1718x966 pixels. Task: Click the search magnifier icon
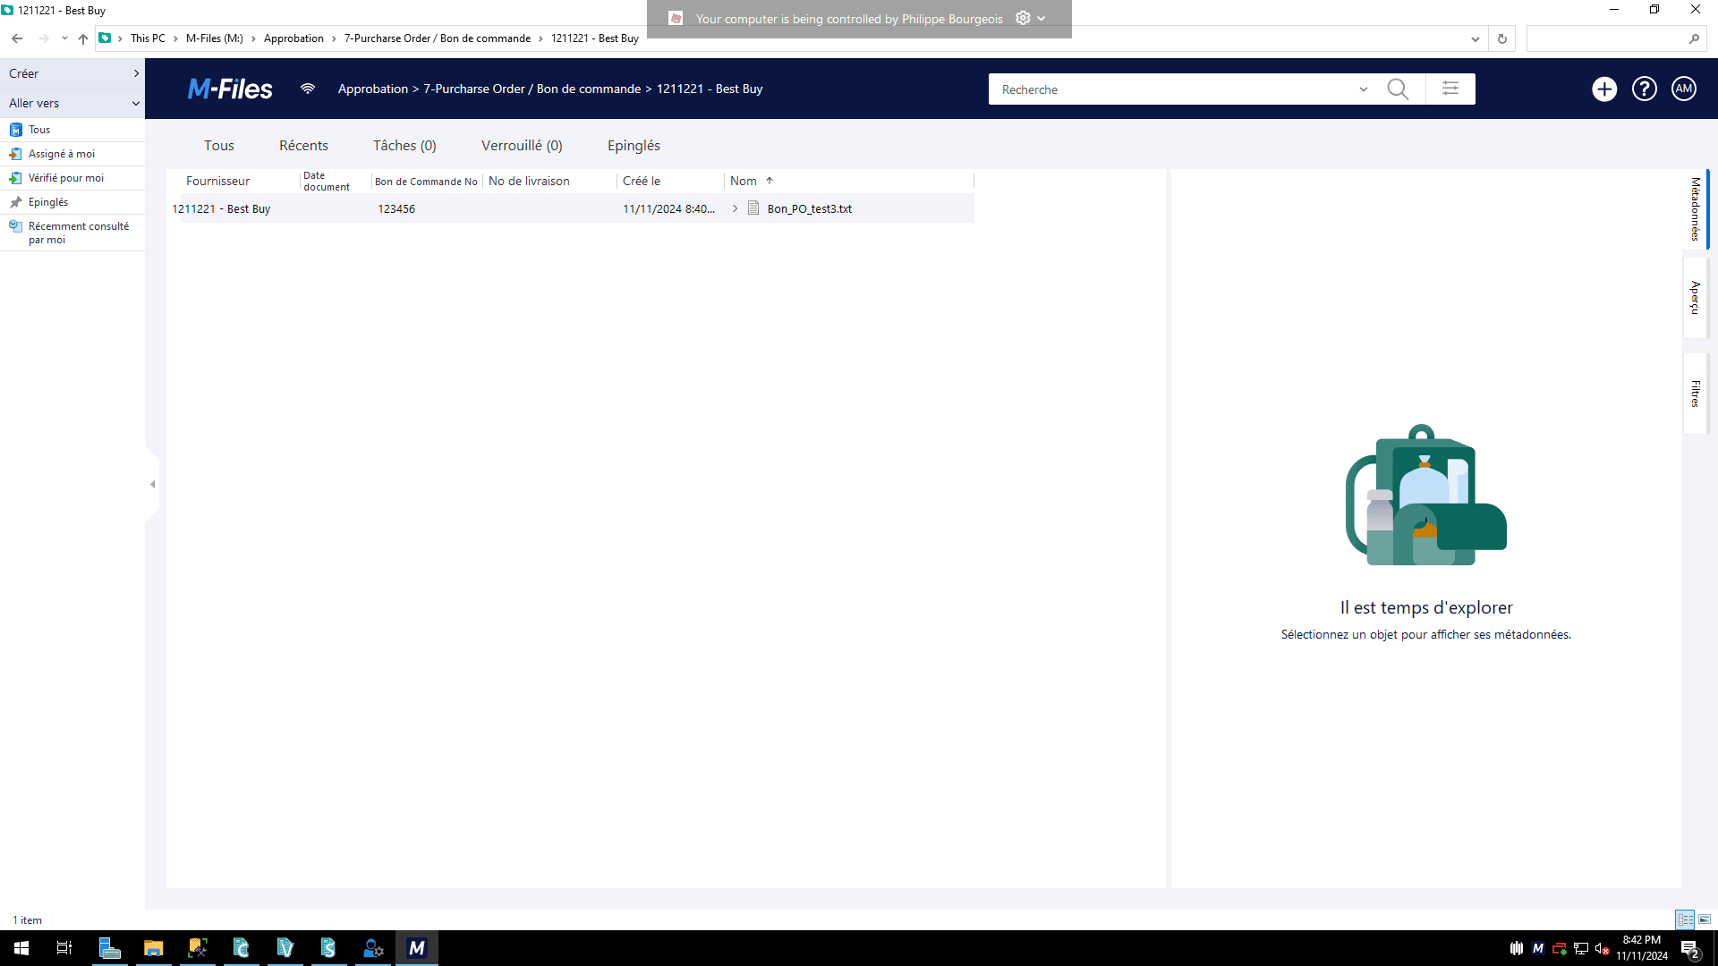point(1398,89)
